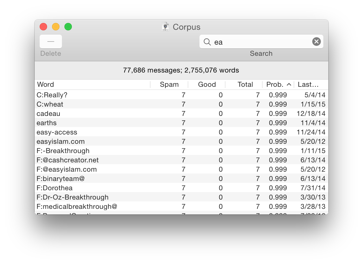363x264 pixels.
Task: Select the "C:wheat" entry
Action: point(50,104)
